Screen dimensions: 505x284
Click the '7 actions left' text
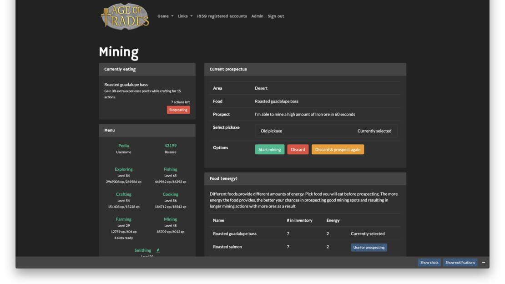(180, 102)
